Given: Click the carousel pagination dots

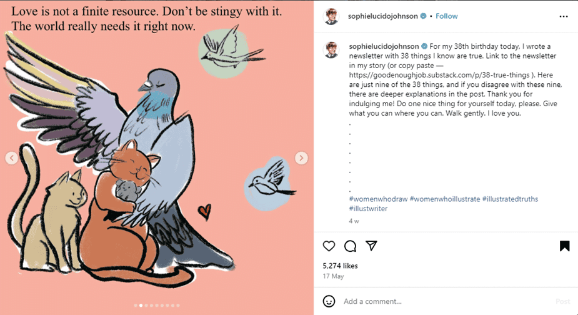Looking at the screenshot, I should [x=157, y=306].
